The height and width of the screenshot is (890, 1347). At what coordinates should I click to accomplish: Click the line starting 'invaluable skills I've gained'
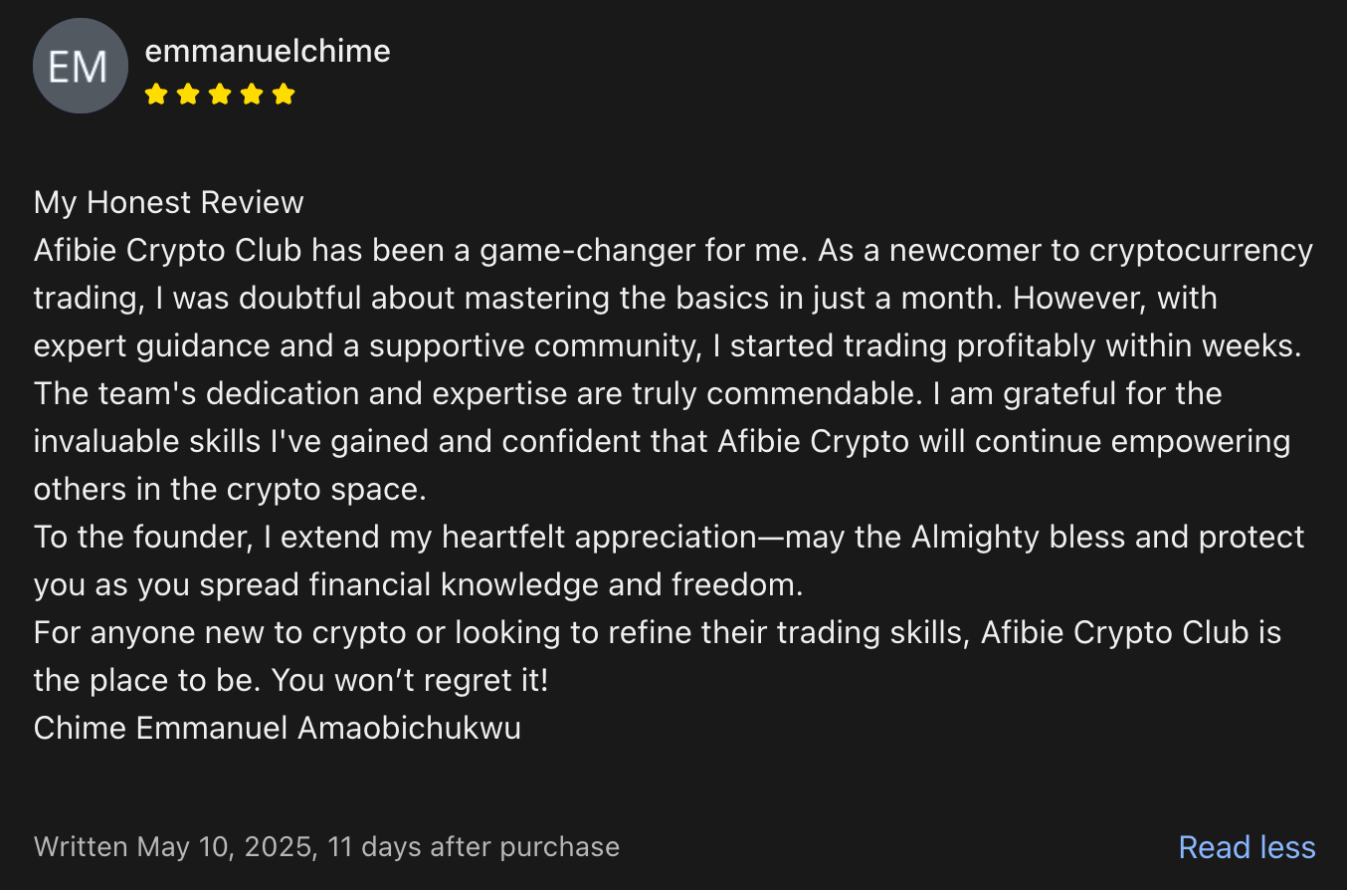coord(663,442)
